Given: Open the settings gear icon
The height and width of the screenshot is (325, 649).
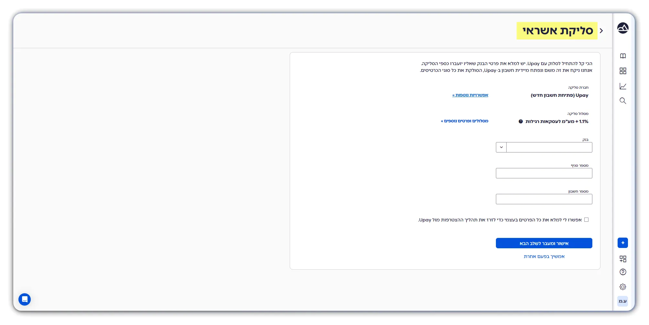Looking at the screenshot, I should (x=622, y=287).
